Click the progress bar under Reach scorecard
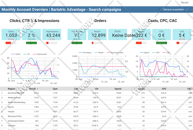This screenshot has width=193, height=130. click(97, 43)
